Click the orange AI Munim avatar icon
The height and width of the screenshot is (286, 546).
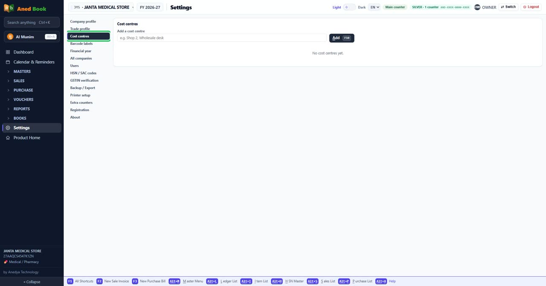(x=10, y=37)
